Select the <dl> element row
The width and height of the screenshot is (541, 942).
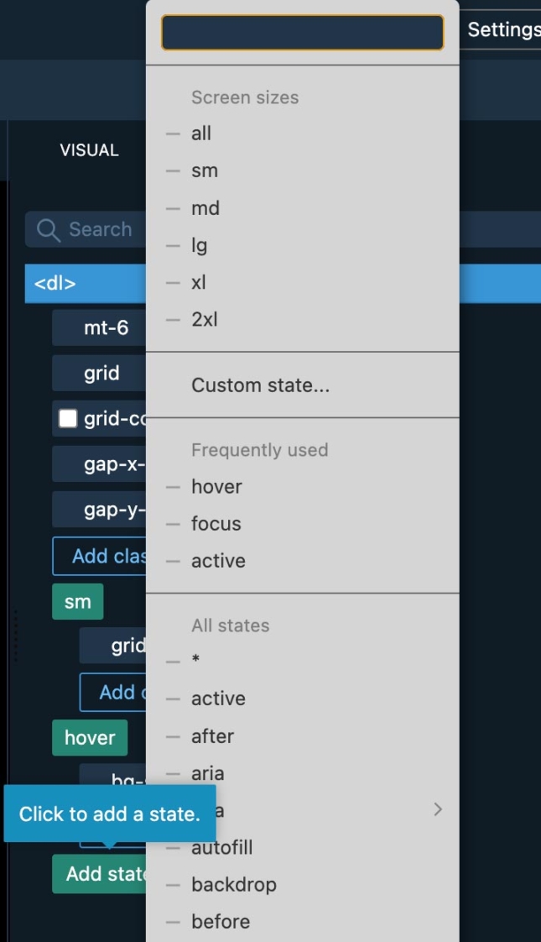[84, 284]
